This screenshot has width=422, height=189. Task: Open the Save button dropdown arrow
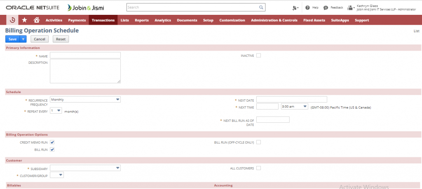point(23,39)
